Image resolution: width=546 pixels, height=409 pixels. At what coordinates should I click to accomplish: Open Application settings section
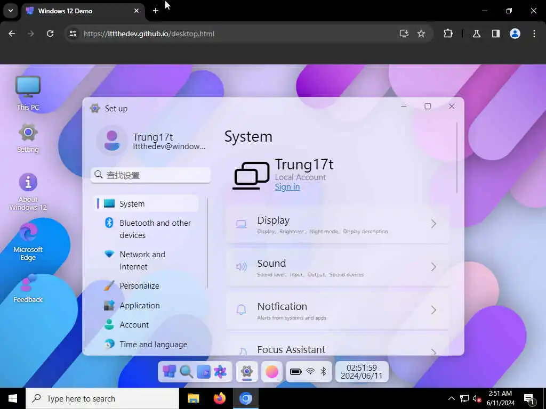[x=146, y=305]
